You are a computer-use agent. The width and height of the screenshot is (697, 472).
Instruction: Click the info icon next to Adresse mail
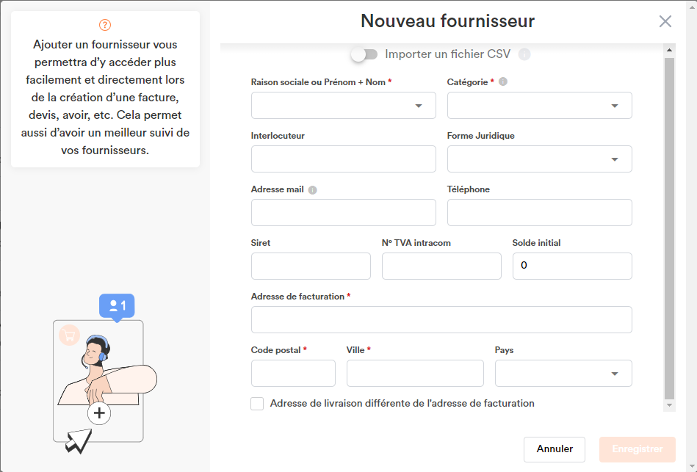click(312, 190)
